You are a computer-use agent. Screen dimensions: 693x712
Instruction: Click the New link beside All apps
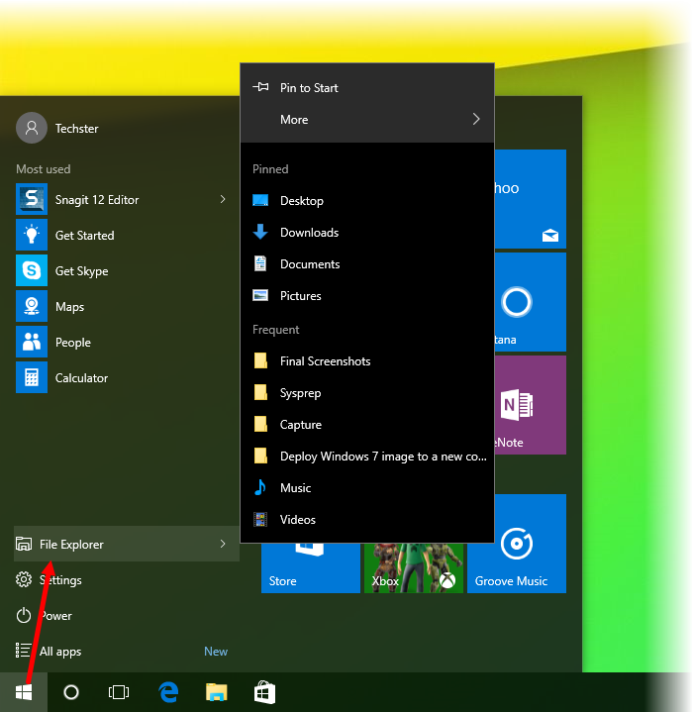(216, 652)
